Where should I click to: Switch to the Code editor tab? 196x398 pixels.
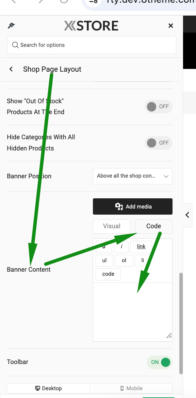[153, 226]
